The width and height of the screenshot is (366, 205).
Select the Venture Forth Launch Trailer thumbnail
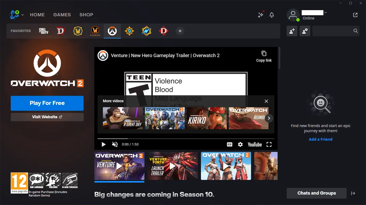[173, 166]
